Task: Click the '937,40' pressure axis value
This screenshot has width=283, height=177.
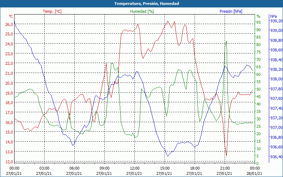Action: (276, 108)
